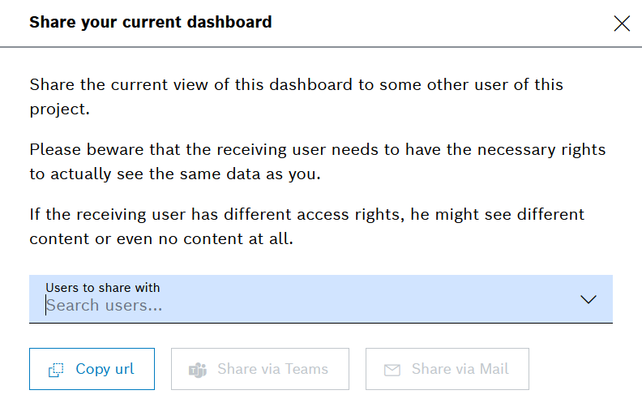Click the Share via Teams button
Screen dimensions: 642x416
click(260, 369)
